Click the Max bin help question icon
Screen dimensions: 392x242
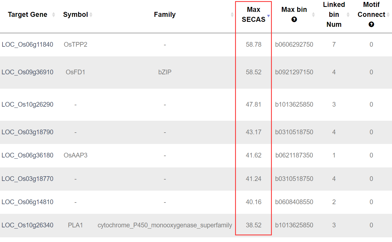tap(294, 19)
